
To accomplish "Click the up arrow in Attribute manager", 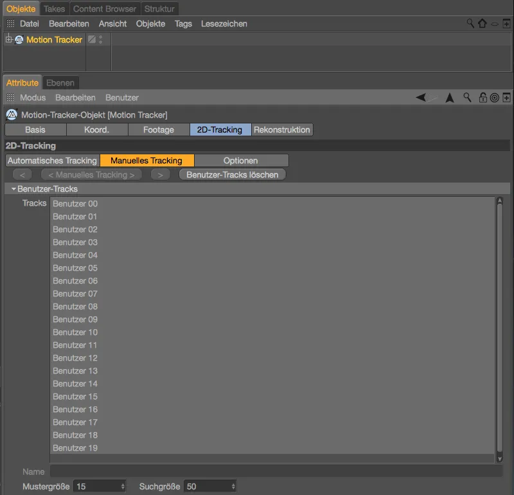I will 450,98.
